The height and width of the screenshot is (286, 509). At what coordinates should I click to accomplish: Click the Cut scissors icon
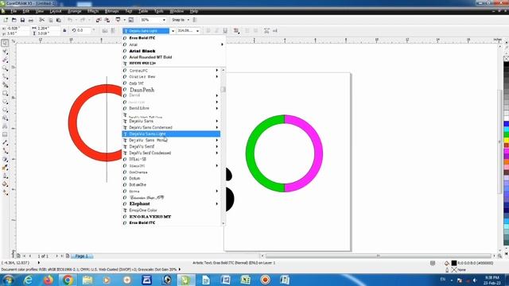[42, 20]
